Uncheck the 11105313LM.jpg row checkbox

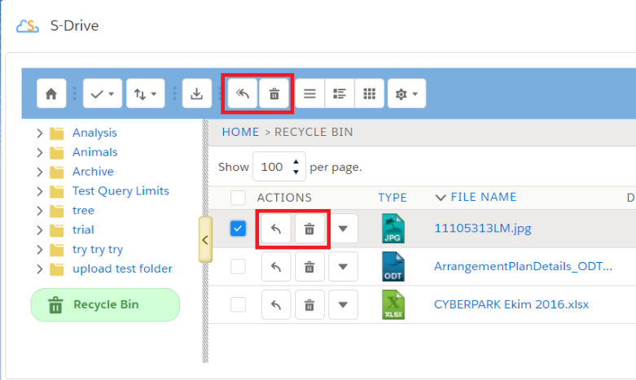[238, 229]
